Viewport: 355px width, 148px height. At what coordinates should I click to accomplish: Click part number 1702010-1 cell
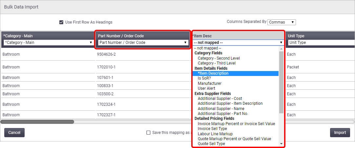pyautogui.click(x=142, y=67)
